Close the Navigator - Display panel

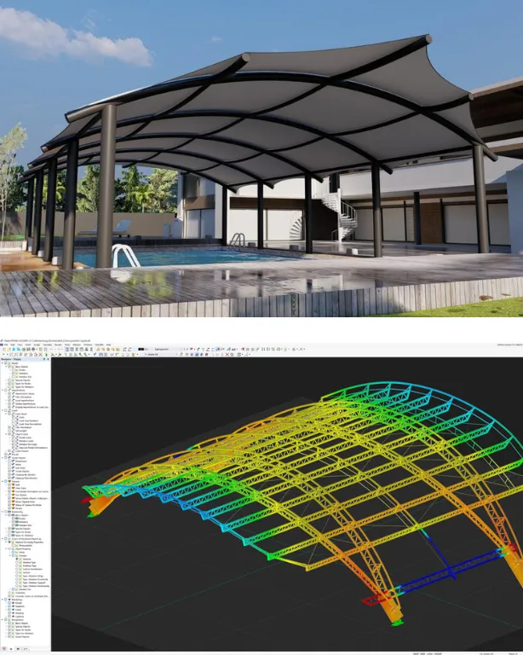[49, 360]
